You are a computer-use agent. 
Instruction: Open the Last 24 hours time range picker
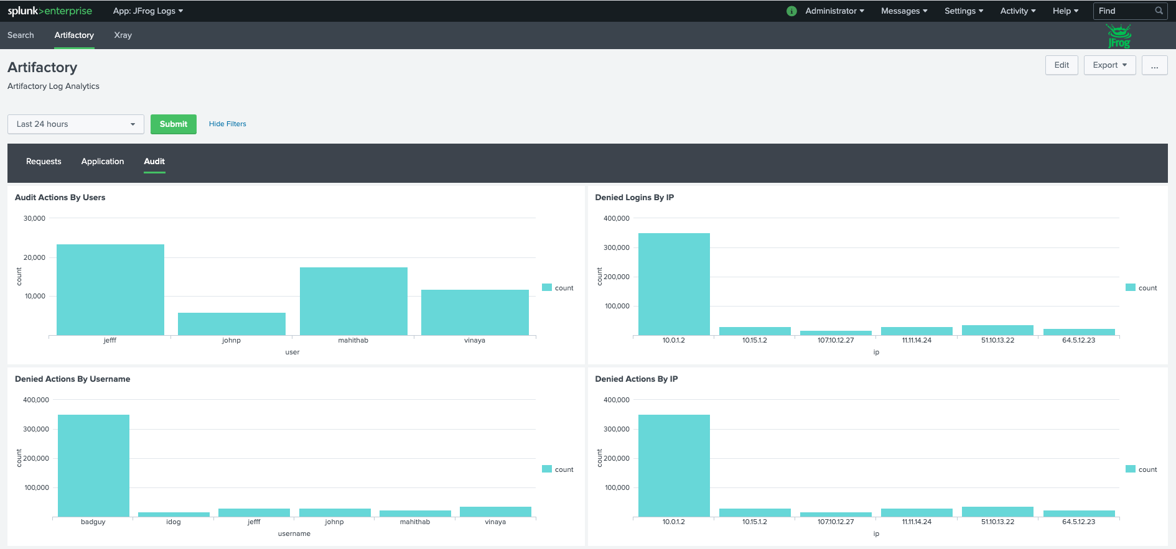tap(76, 124)
